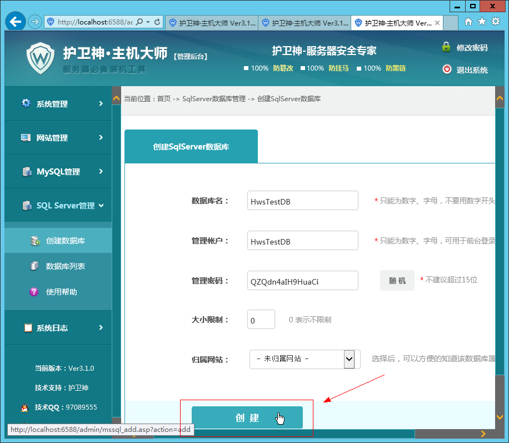
Task: Click the 大小限制 input field
Action: 261,320
